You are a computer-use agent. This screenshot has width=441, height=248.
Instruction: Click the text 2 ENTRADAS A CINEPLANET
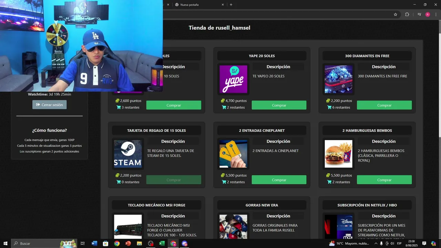tap(275, 151)
